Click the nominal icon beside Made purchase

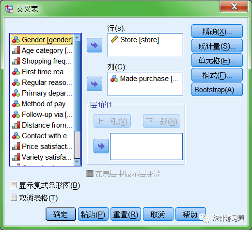pyautogui.click(x=114, y=79)
